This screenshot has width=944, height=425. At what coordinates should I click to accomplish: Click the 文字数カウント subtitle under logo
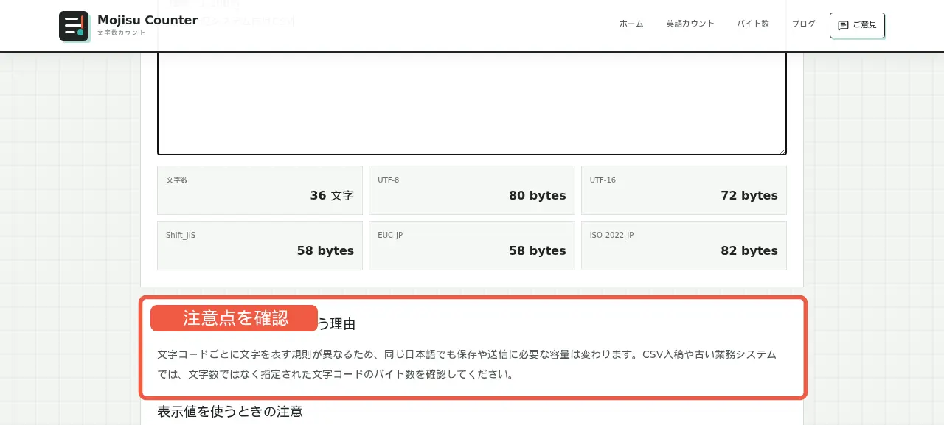click(x=122, y=32)
